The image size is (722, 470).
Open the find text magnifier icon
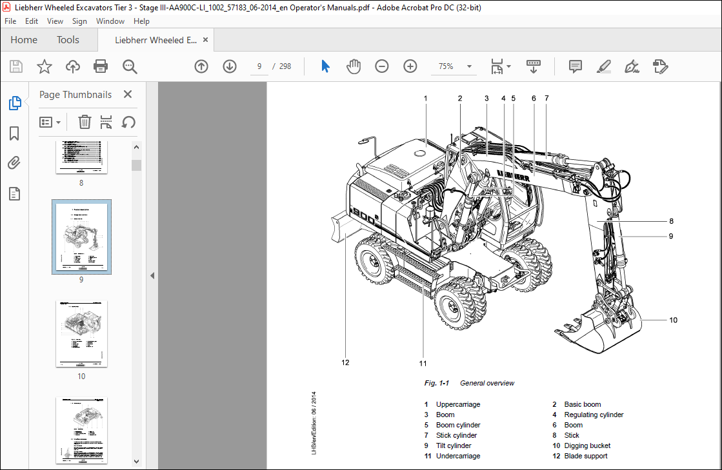130,66
